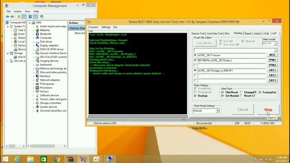The width and height of the screenshot is (290, 163).
Task: Click the Universal Serial Bus controllers icon
Action: pos(37,110)
